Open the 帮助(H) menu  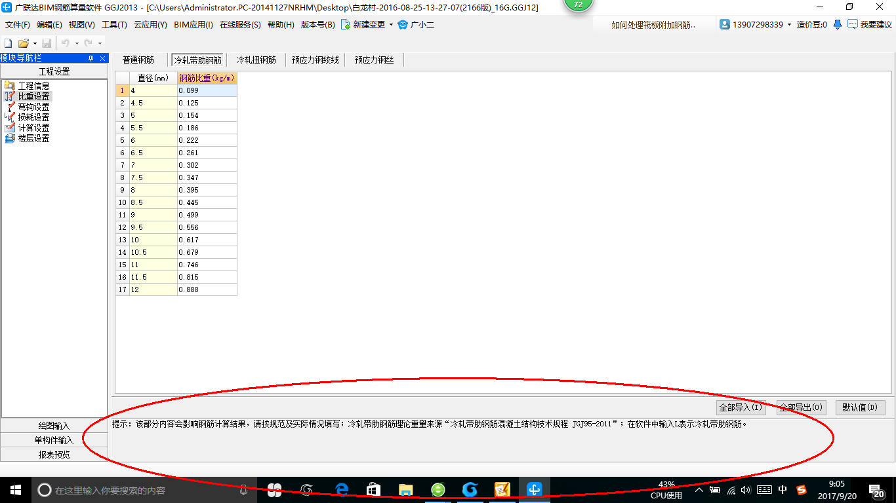point(281,25)
